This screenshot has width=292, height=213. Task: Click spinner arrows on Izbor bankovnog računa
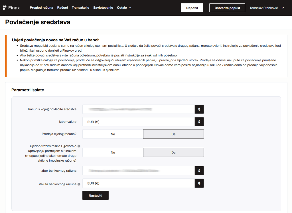coord(199,171)
